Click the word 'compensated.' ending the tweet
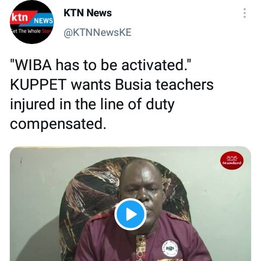Image resolution: width=261 pixels, height=261 pixels. click(x=58, y=124)
